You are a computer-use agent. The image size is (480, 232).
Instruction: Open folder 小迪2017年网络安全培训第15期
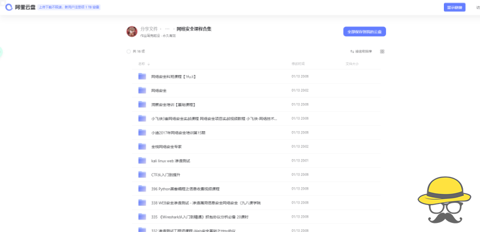(x=178, y=133)
